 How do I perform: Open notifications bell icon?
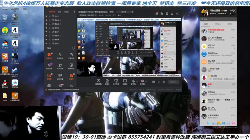click(x=172, y=14)
